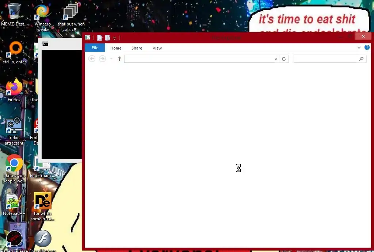This screenshot has height=252, width=374.
Task: Select the 'ctrl+a, enter' desktop shortcut
Action: click(14, 52)
